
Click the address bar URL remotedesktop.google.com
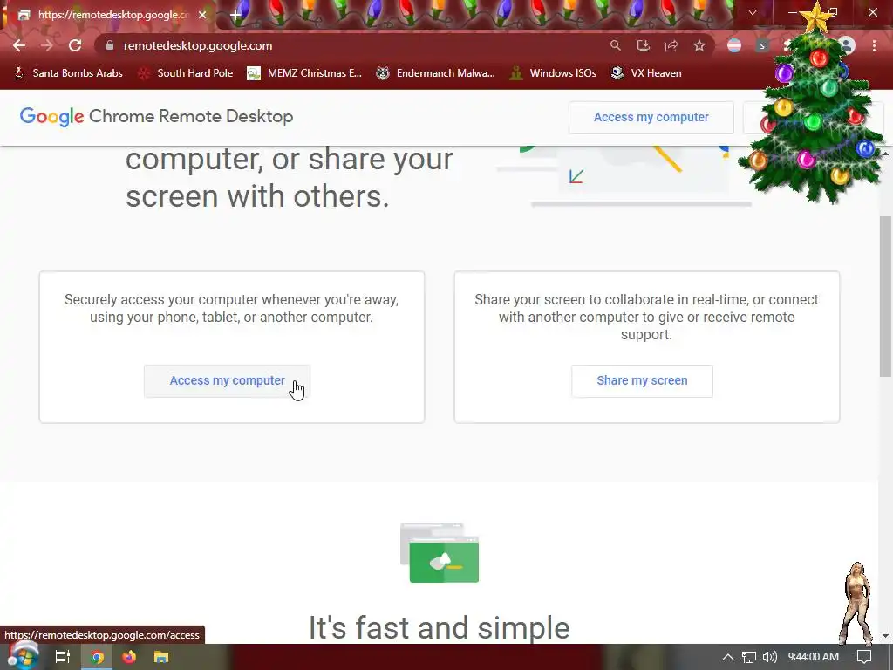tap(198, 45)
